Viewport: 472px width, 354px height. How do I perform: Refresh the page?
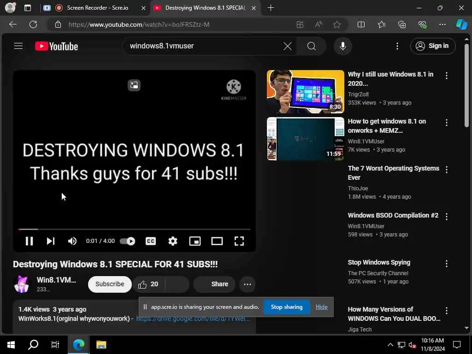(x=33, y=24)
